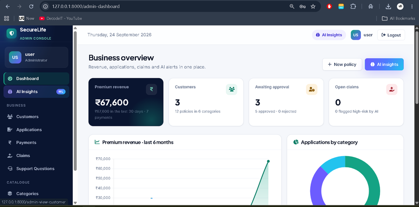Screen dimensions: 419x207
Task: Open the Chrome three-dot menu
Action: click(412, 7)
